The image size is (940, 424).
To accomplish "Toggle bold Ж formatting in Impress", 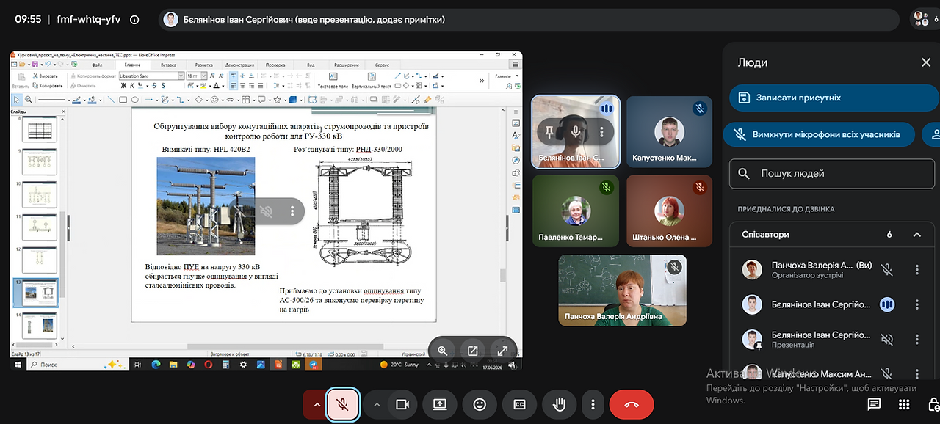I will click(x=123, y=85).
